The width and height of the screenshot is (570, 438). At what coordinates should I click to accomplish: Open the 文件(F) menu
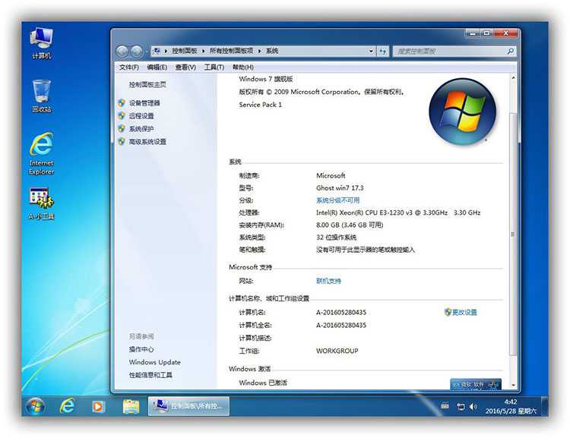click(129, 68)
